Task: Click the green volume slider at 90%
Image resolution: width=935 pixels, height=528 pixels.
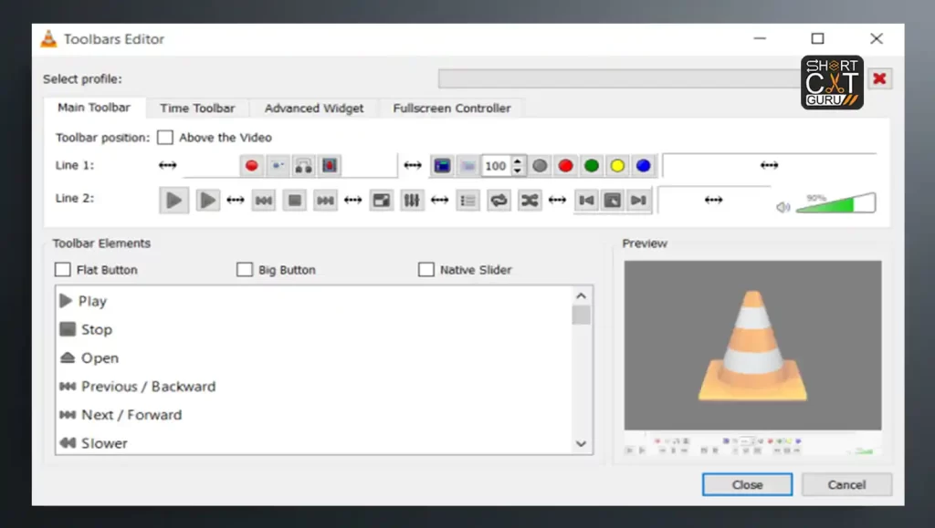Action: tap(836, 203)
